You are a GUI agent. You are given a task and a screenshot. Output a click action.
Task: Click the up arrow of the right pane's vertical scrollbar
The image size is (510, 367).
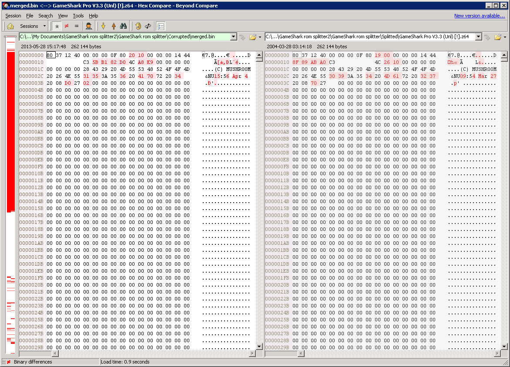click(x=504, y=55)
